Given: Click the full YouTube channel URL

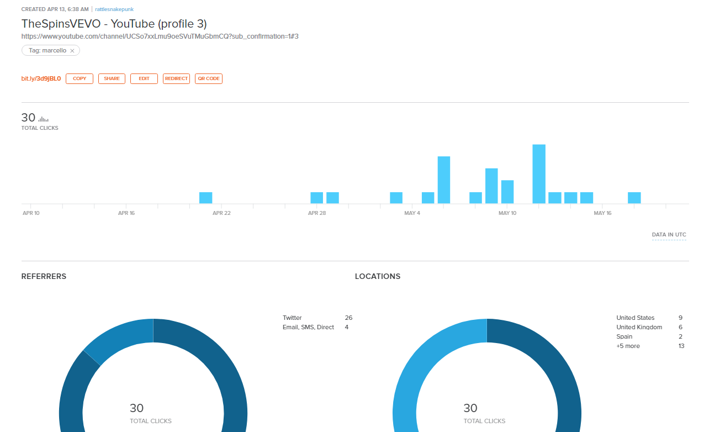Looking at the screenshot, I should pyautogui.click(x=160, y=36).
